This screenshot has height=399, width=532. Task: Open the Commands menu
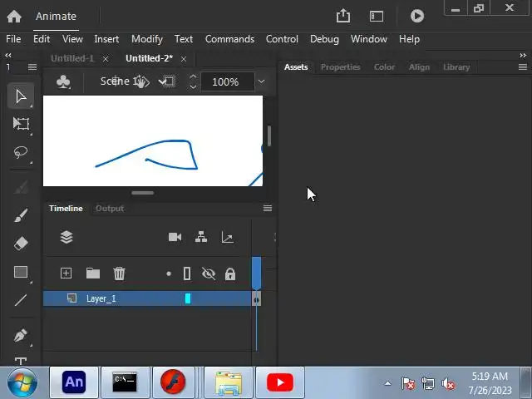(229, 39)
